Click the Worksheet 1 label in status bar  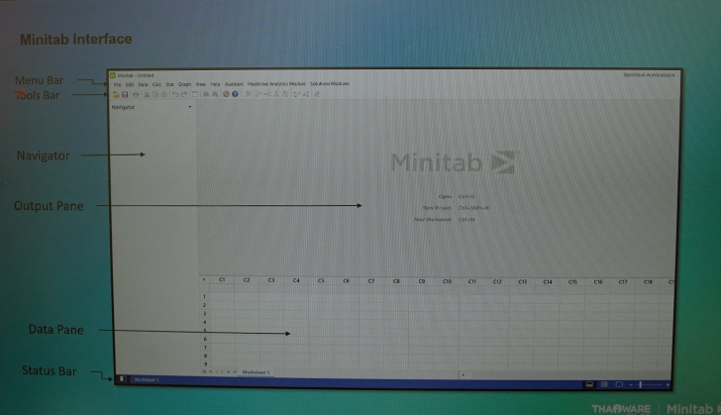point(147,379)
